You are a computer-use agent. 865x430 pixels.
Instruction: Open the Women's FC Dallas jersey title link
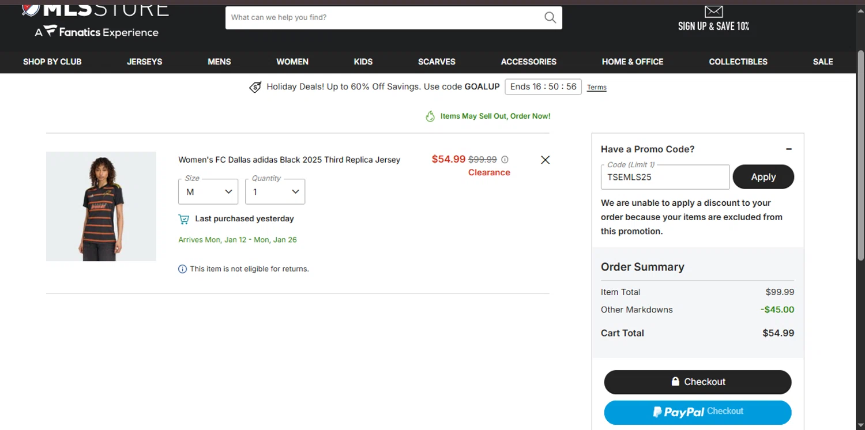click(x=289, y=160)
